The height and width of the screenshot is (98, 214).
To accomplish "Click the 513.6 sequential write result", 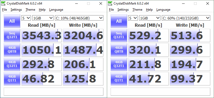I will tap(190, 36).
